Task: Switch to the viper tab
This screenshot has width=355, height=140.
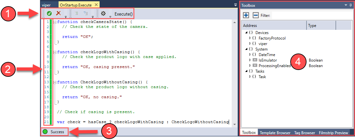Action: (47, 5)
